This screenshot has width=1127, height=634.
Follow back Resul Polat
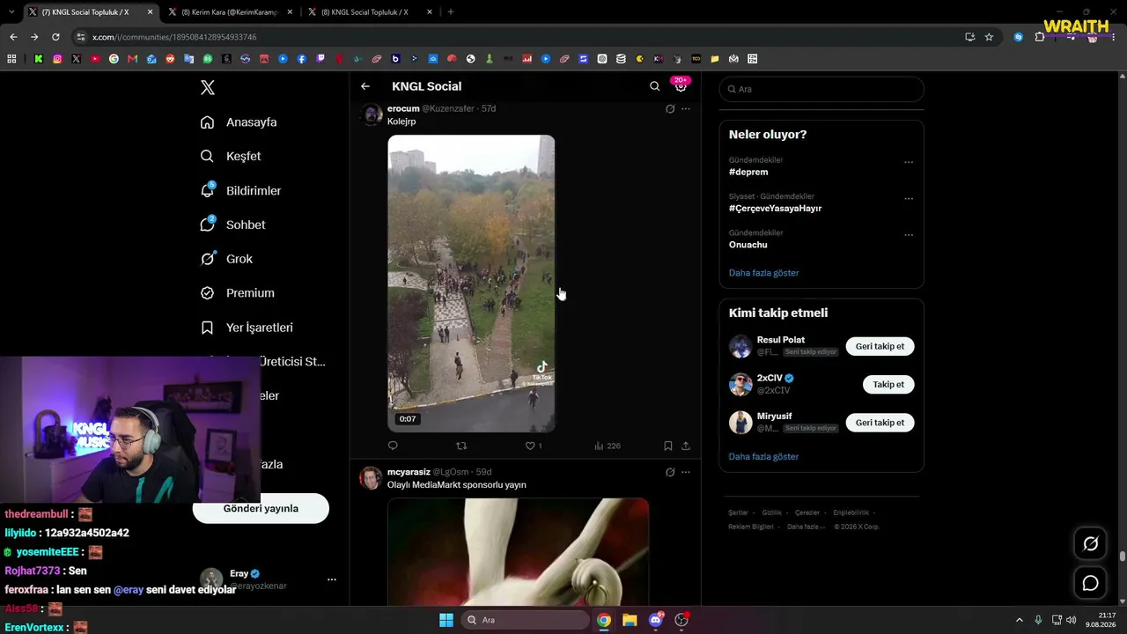[x=880, y=346]
